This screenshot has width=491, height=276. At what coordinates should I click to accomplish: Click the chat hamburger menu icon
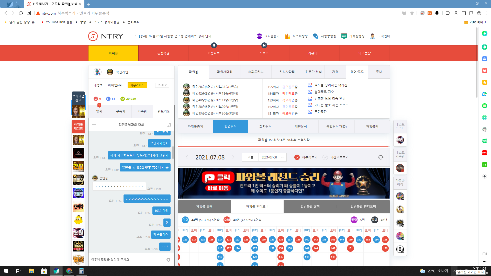pos(94,125)
